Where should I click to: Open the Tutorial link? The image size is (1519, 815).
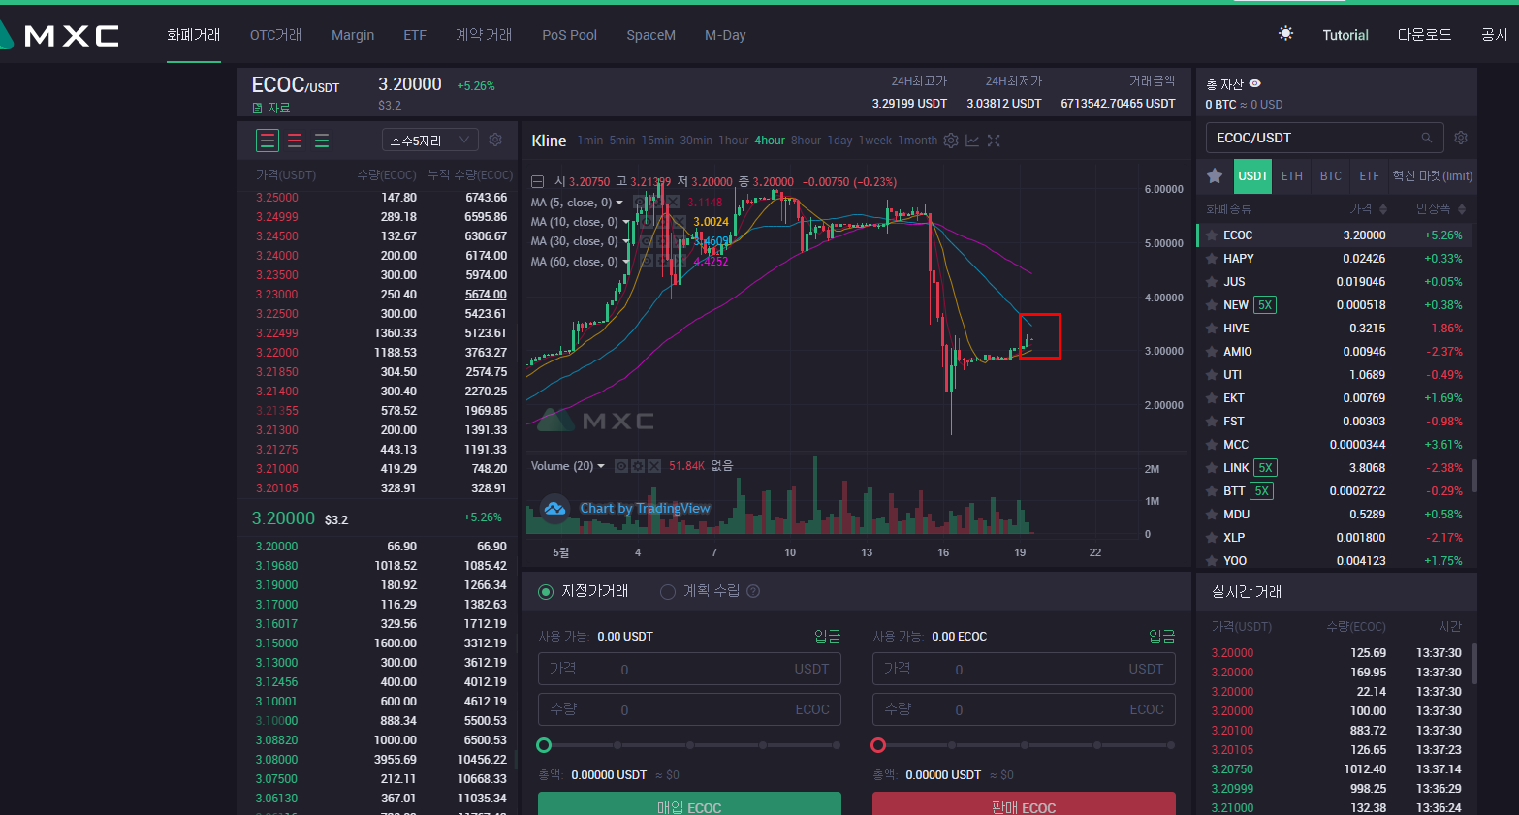(1345, 35)
